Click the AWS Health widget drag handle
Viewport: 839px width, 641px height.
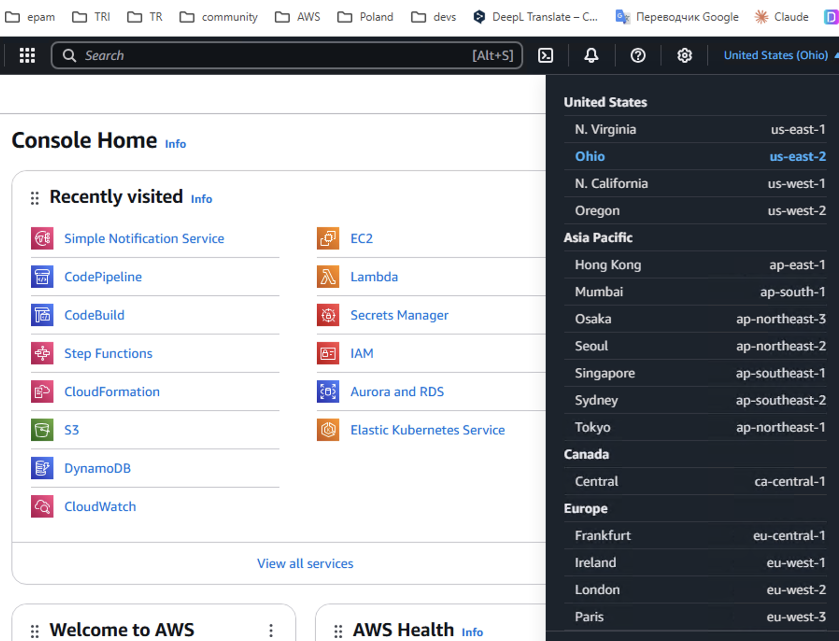338,631
